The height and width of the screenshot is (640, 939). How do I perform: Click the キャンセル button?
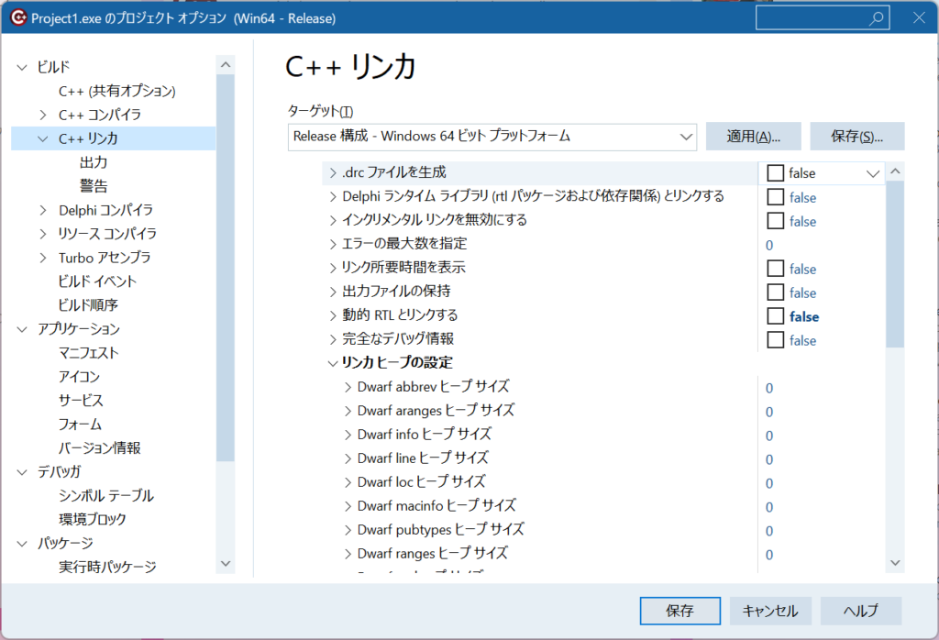tap(769, 611)
